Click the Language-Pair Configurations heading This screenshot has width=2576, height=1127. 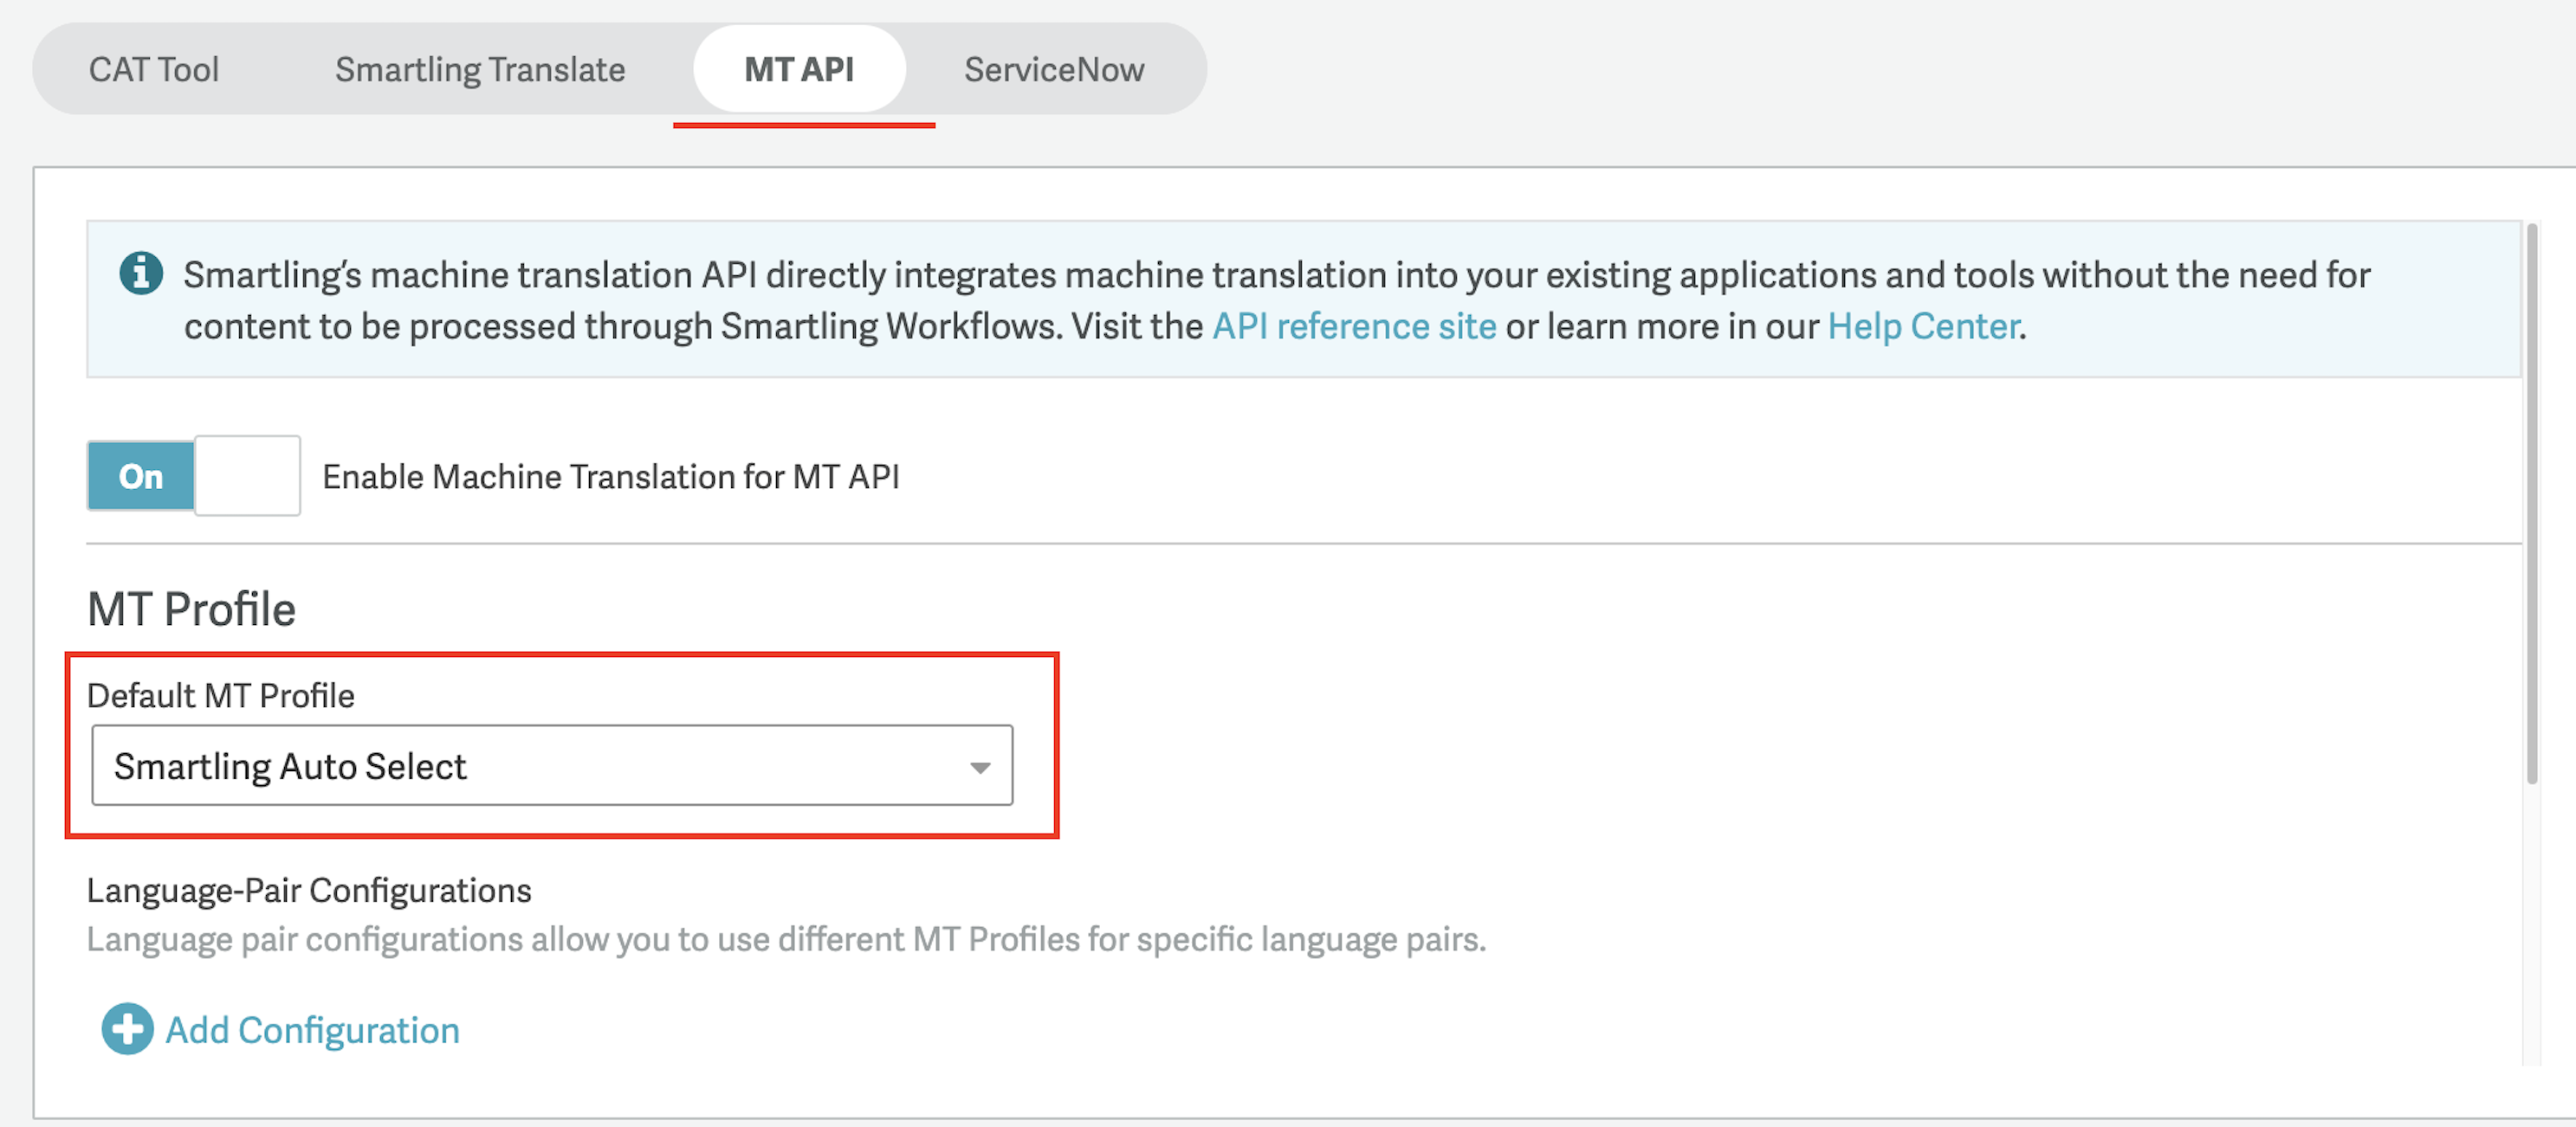click(309, 890)
